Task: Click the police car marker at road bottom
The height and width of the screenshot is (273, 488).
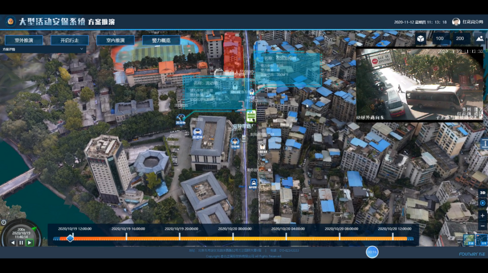Action: click(253, 184)
